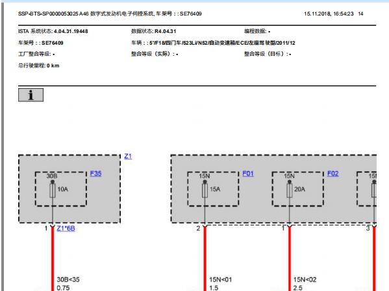Click the 30B<35 wire label
The width and height of the screenshot is (389, 291).
tap(68, 279)
